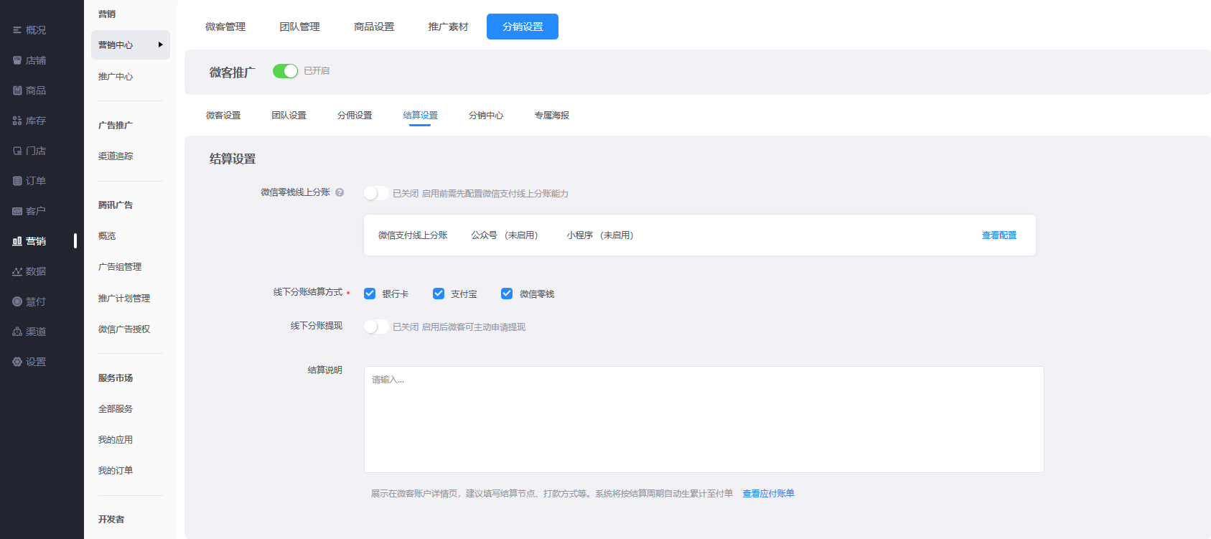Click the 服务市场 section heading
The width and height of the screenshot is (1211, 539).
coord(116,378)
